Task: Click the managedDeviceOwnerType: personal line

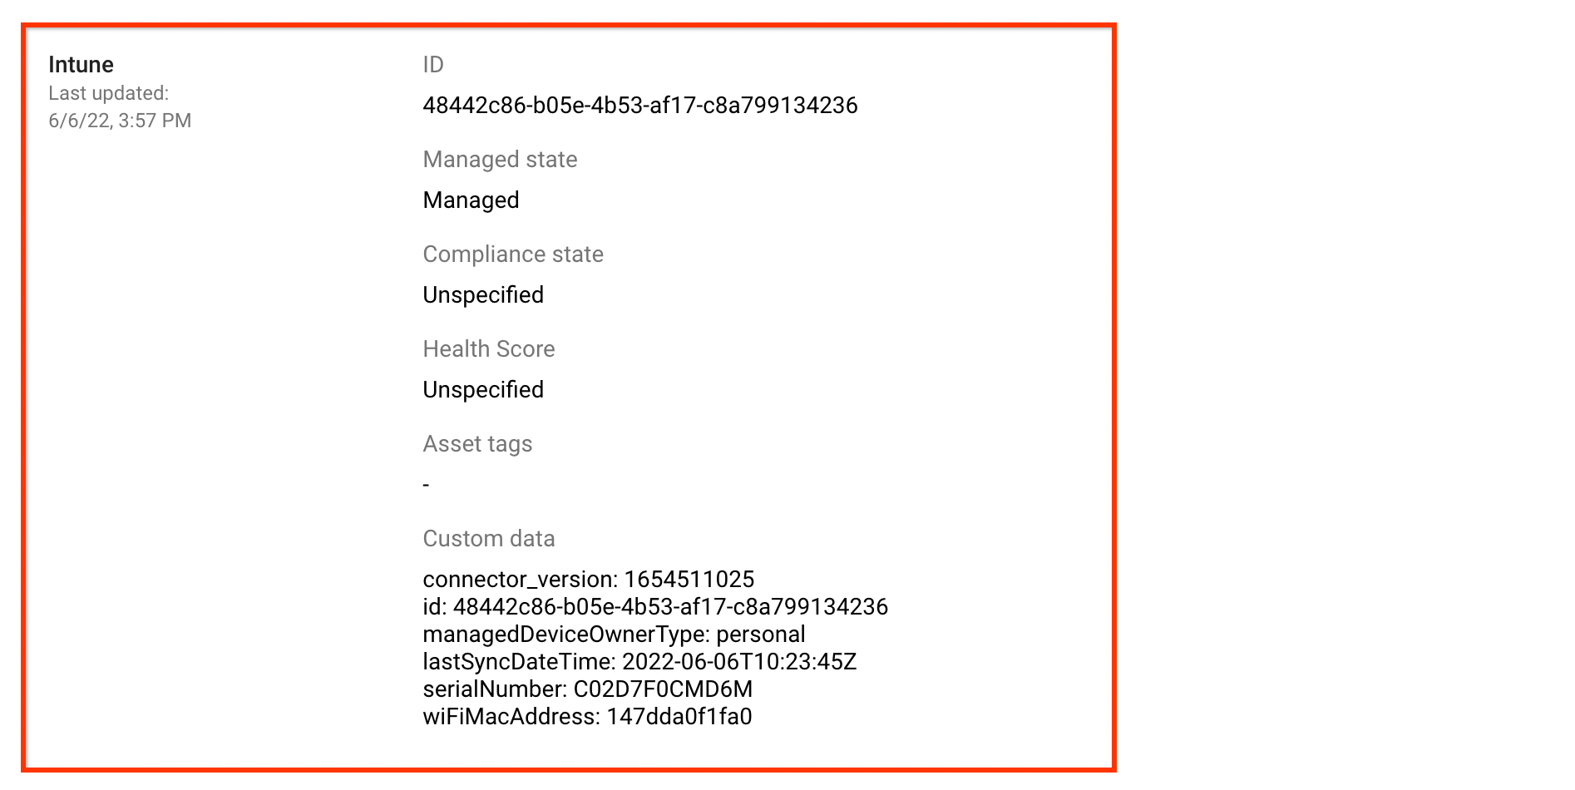Action: tap(614, 634)
